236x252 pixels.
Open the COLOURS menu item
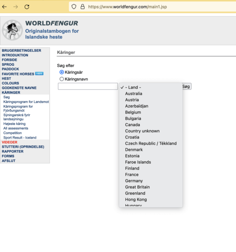click(x=10, y=83)
